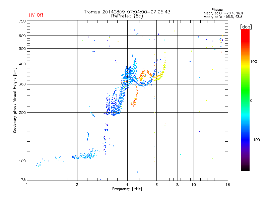Click the '100' y-axis label
The image size is (268, 201).
pyautogui.click(x=22, y=161)
